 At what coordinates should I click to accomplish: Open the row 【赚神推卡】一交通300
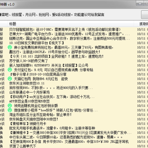pos(74,133)
